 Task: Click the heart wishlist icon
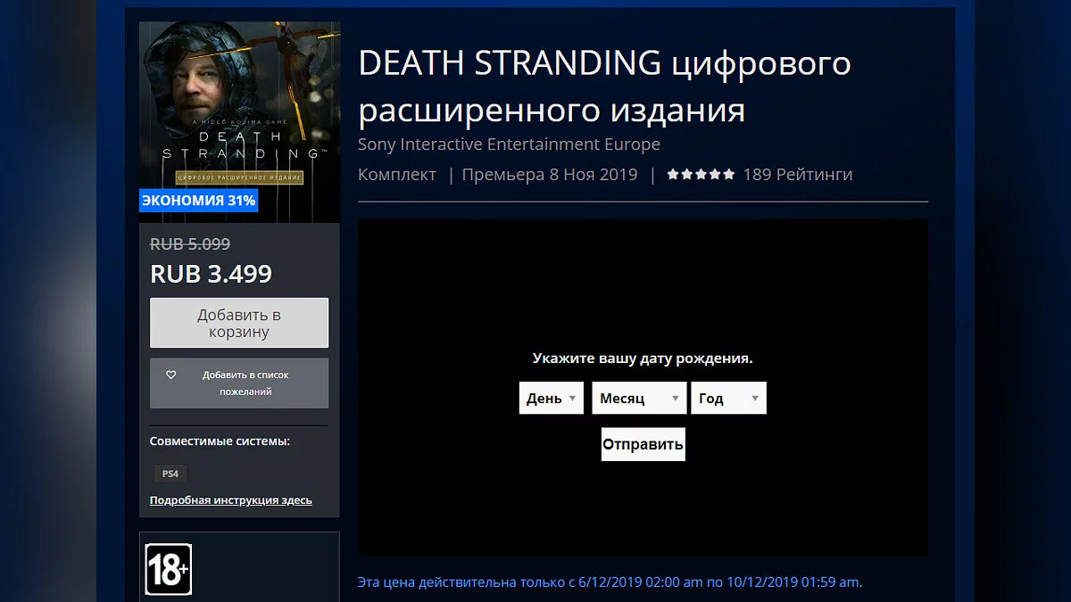tap(171, 375)
